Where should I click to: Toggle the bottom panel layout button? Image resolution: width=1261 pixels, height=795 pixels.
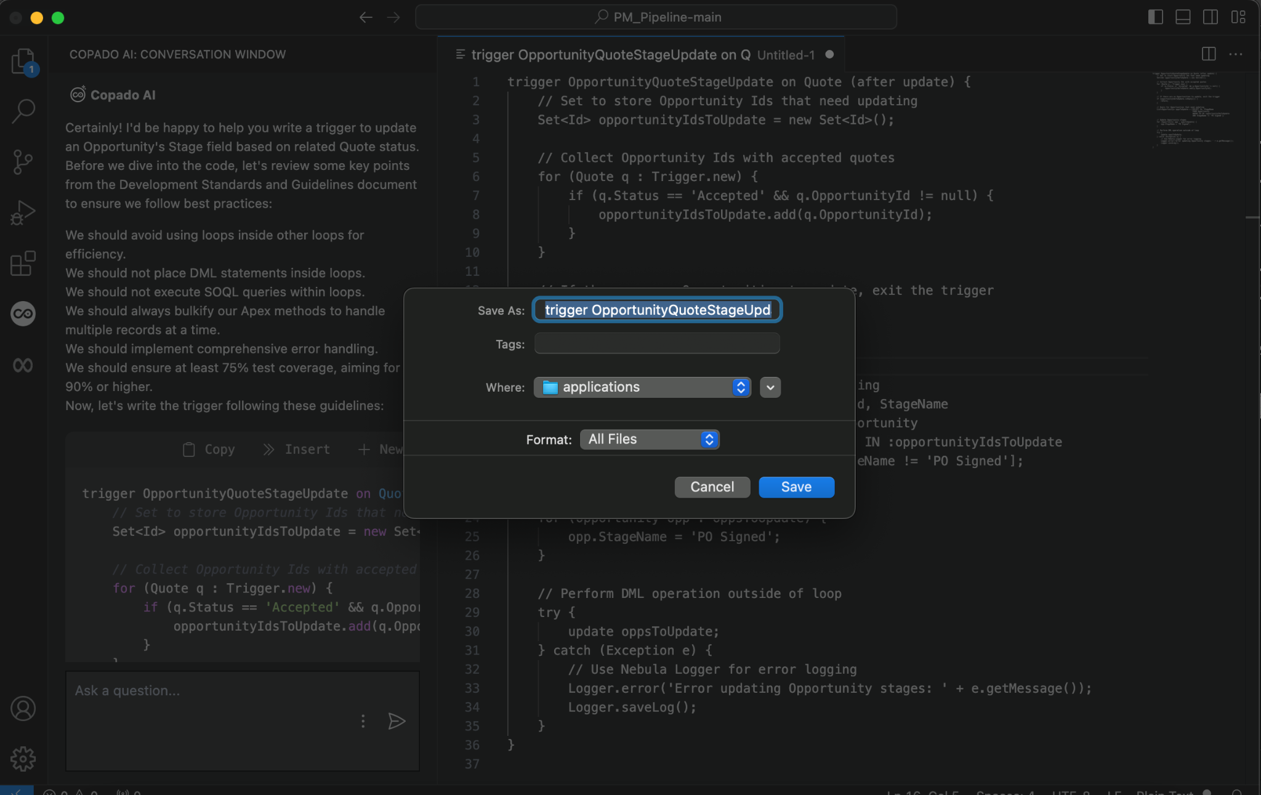(1183, 17)
